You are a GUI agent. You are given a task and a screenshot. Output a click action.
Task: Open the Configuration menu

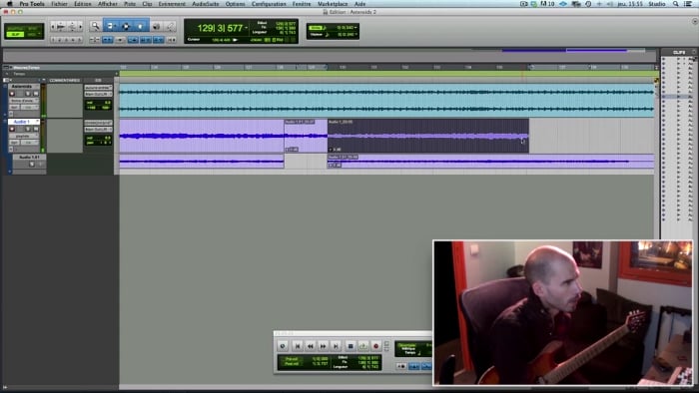pos(269,4)
